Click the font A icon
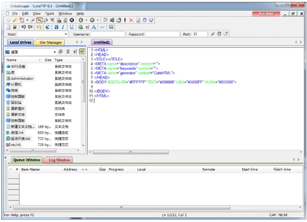The image size is (307, 222). click(x=94, y=27)
